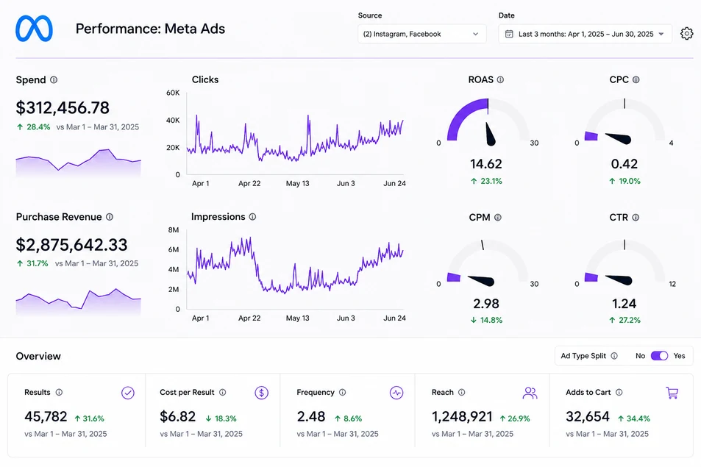Click the ROAS value 14.62
The image size is (701, 467).
pyautogui.click(x=486, y=164)
